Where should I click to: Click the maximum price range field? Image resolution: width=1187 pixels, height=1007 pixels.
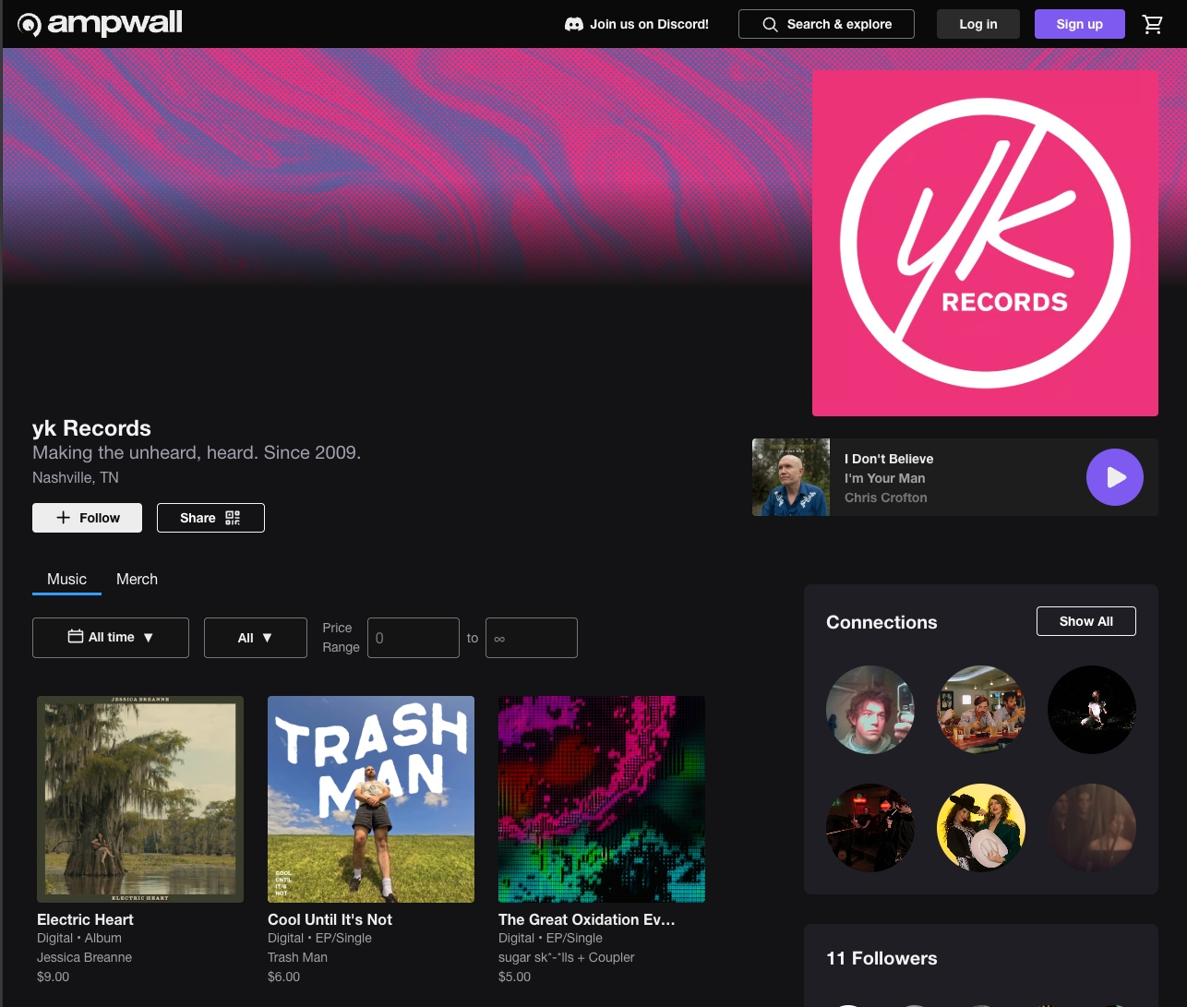click(531, 638)
